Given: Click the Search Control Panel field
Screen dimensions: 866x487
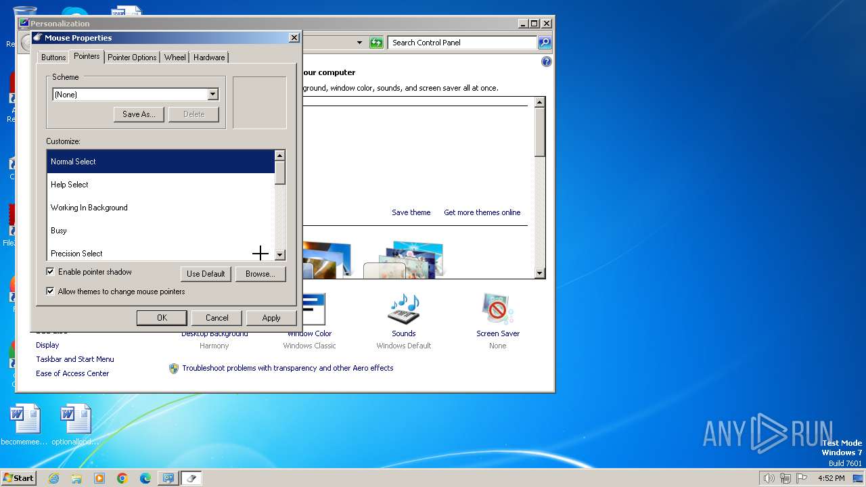Looking at the screenshot, I should tap(462, 43).
